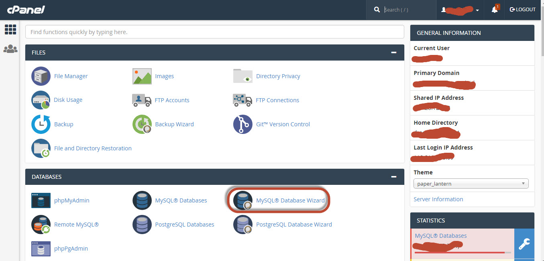
Task: Open the Backup clock icon
Action: (x=41, y=124)
